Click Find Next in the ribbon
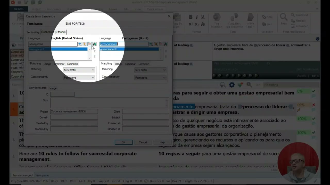 point(299,15)
